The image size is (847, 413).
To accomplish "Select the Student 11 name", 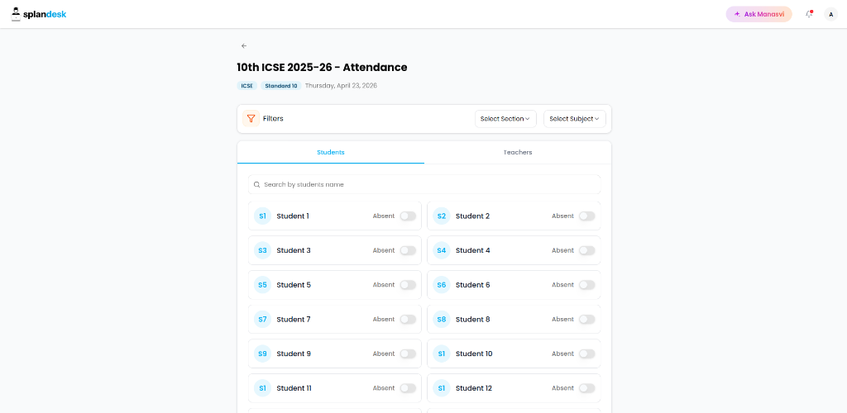I will click(294, 389).
